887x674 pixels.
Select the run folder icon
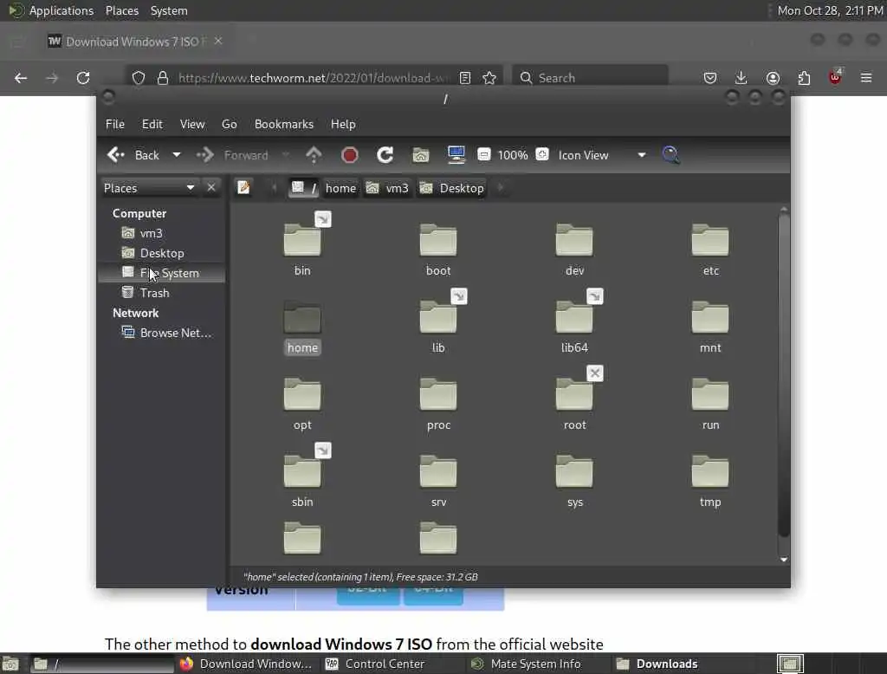[710, 394]
